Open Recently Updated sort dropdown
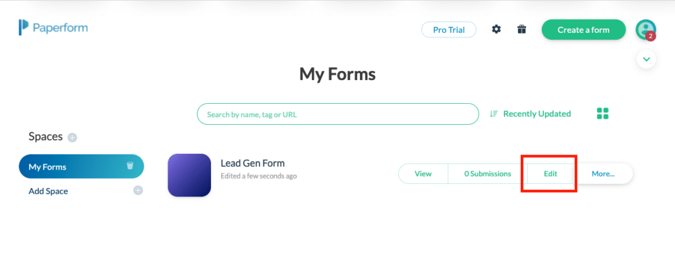Viewport: 675px width, 272px height. 537,114
